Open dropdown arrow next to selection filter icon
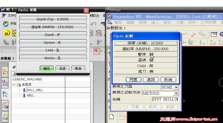 click(101, 51)
